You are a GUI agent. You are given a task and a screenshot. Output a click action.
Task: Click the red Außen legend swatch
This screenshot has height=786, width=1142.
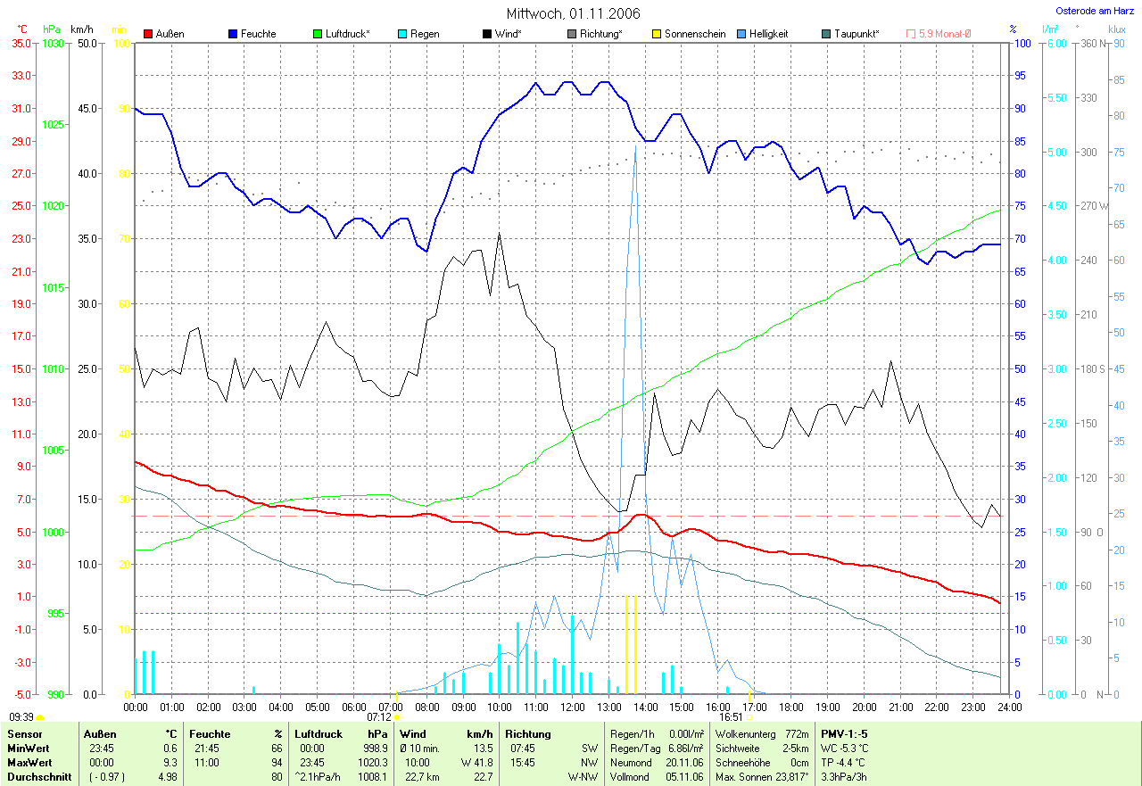[x=148, y=34]
